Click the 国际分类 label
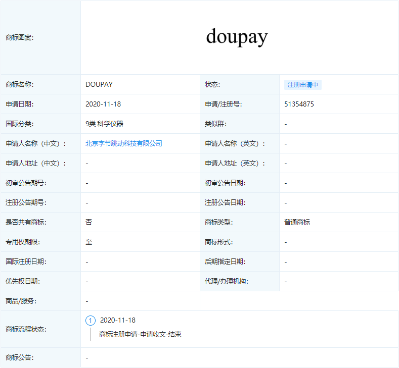Screen dimensions: 399x368 20,124
